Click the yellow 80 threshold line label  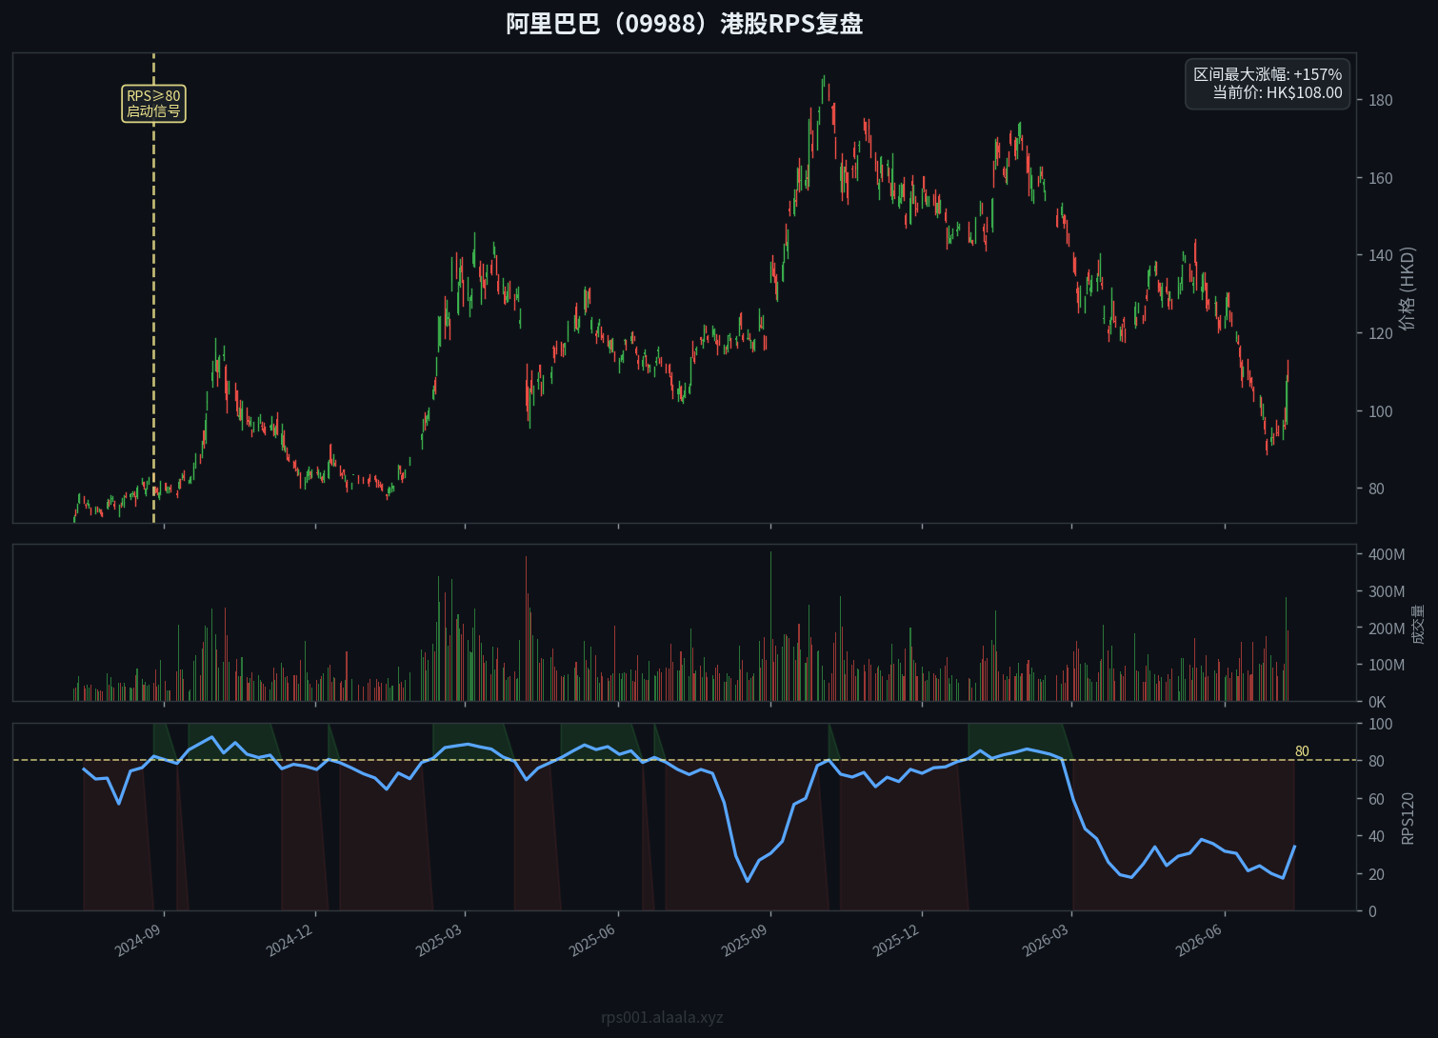point(1302,751)
